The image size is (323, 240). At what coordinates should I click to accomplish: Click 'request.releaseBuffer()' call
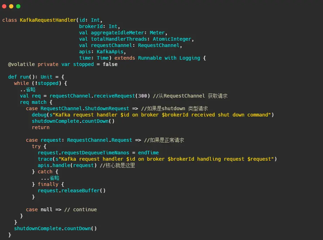tap(71, 191)
